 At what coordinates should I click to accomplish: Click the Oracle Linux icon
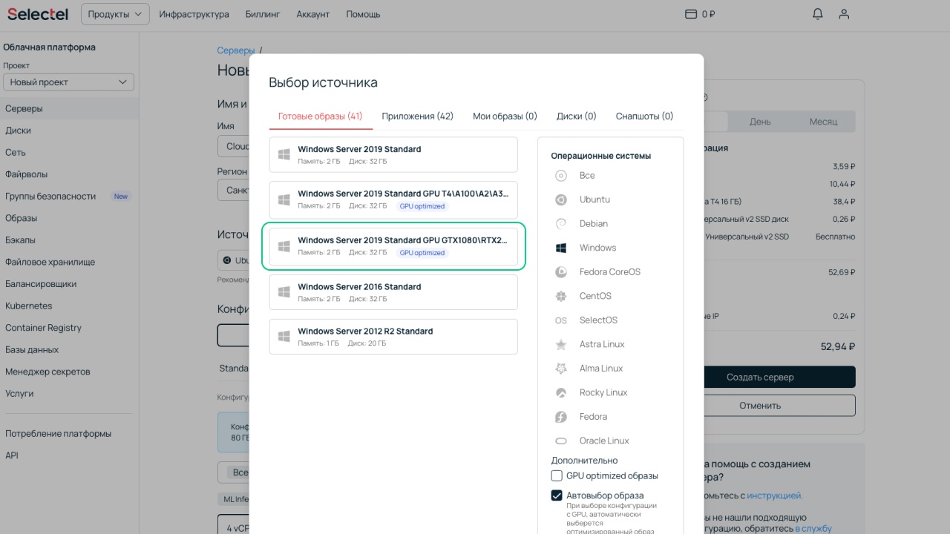point(562,441)
